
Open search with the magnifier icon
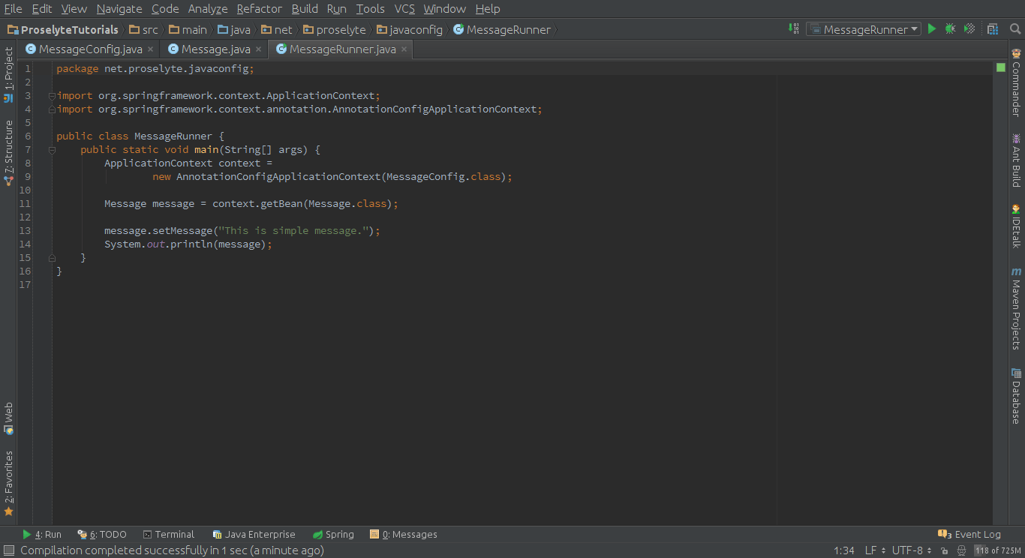tap(1014, 28)
